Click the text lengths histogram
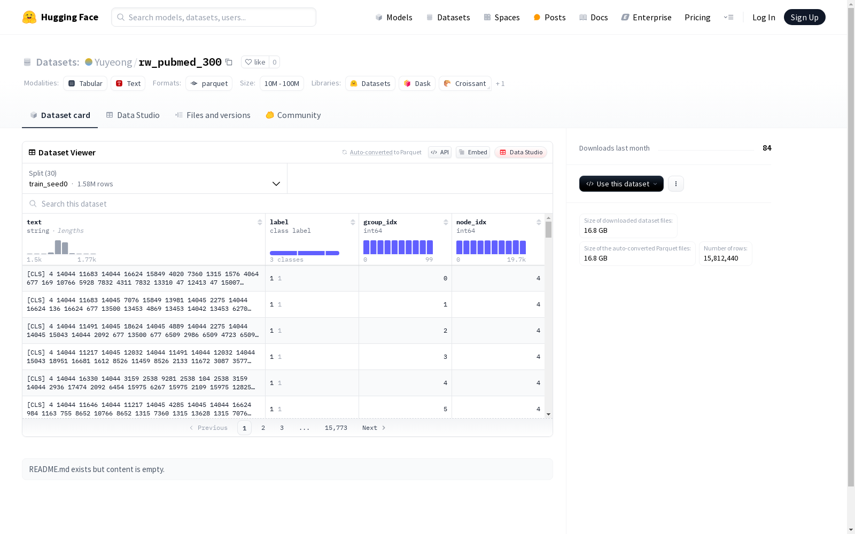The width and height of the screenshot is (855, 534). [x=61, y=247]
